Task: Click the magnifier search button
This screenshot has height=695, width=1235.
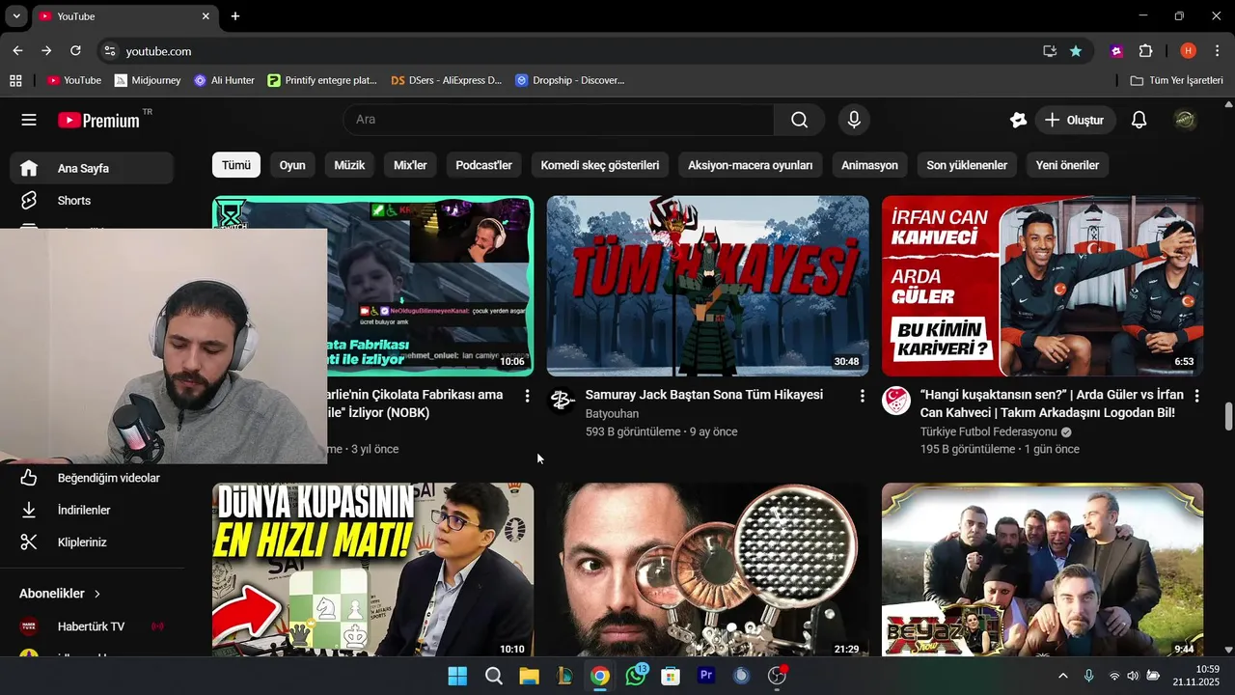Action: [799, 120]
